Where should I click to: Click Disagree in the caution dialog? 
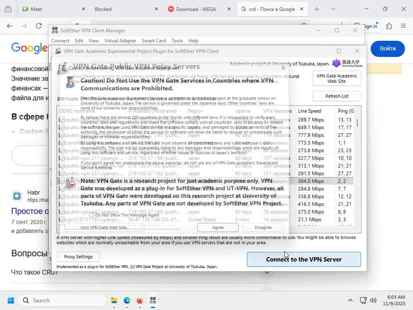[x=263, y=228]
